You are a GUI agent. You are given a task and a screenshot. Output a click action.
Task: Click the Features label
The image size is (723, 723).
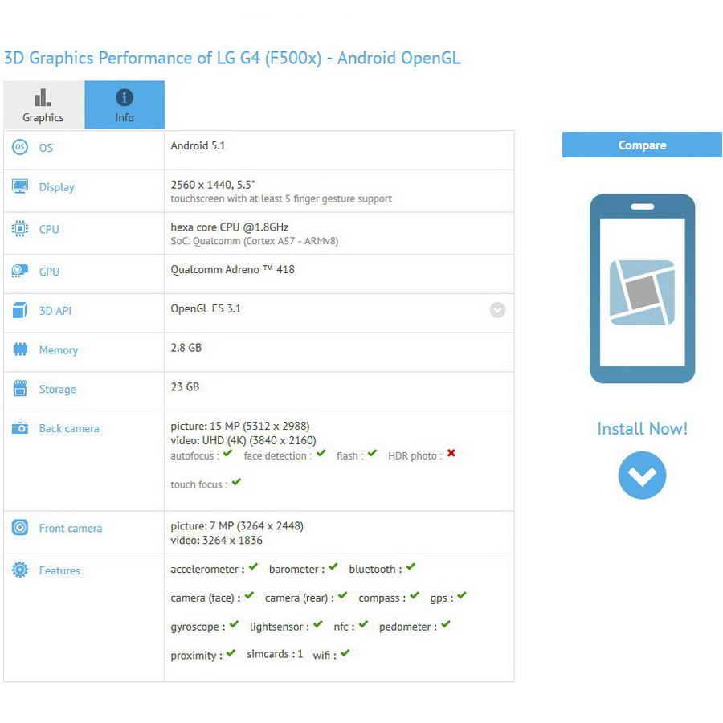coord(59,571)
